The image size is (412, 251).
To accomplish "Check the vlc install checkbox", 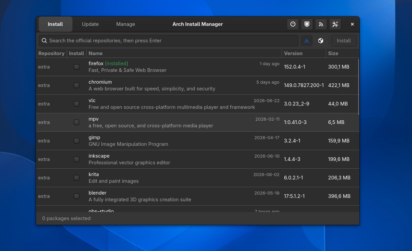I will 76,104.
